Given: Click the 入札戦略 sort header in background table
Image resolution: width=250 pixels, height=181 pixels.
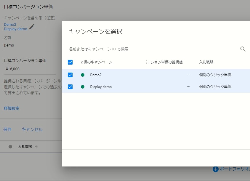Looking at the screenshot, I should point(25,147).
